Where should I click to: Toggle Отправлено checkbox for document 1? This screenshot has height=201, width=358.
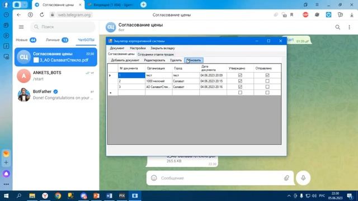[267, 75]
